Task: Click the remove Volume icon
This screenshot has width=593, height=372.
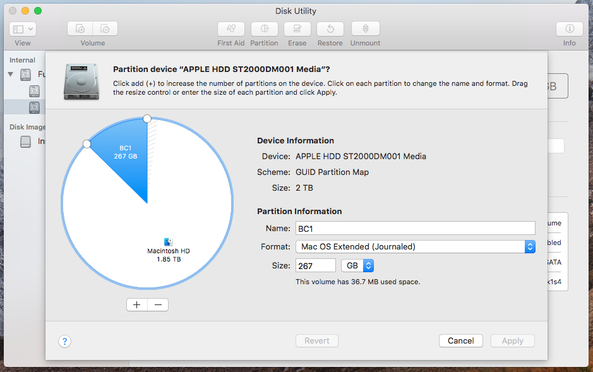Action: 105,28
